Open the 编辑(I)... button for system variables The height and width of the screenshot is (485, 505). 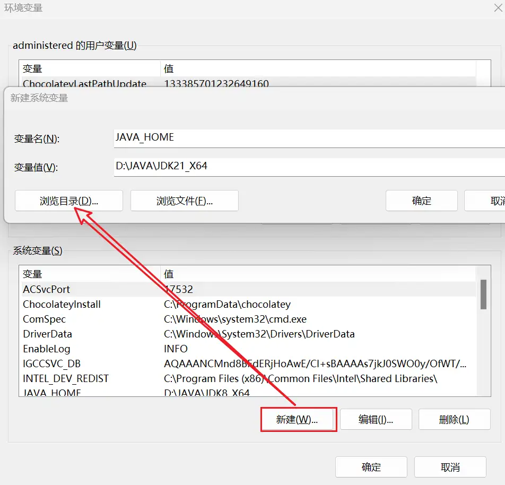(x=376, y=419)
